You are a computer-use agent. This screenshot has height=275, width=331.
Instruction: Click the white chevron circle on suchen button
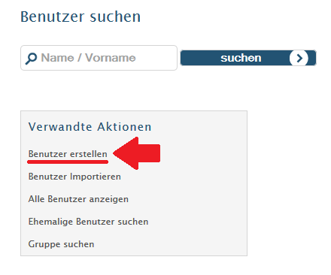[299, 58]
